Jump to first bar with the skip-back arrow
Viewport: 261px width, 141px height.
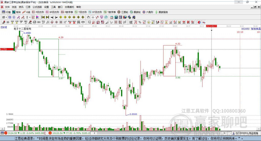pos(43,17)
